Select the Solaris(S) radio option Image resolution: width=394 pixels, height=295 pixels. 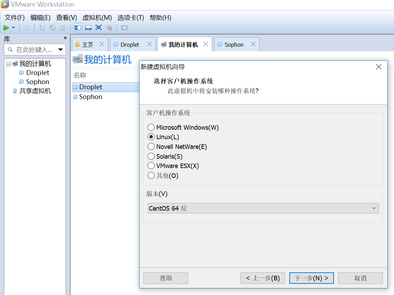151,156
